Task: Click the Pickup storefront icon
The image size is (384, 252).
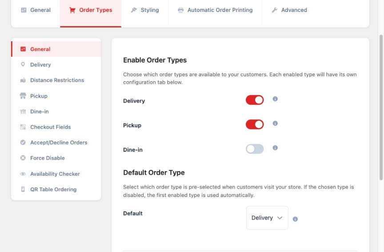Action: (23, 96)
